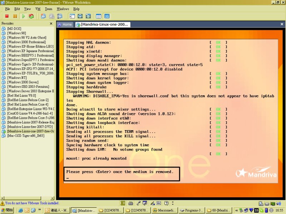Enter full screen mode via toolbar icon
This screenshot has height=214, width=286.
click(80, 16)
